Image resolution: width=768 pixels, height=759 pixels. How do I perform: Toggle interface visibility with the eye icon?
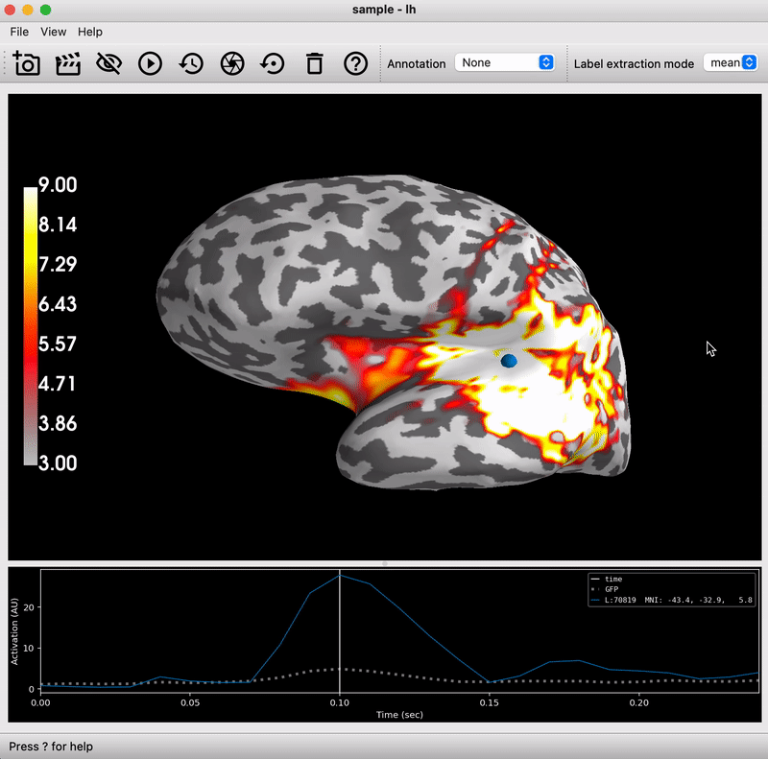pos(109,64)
